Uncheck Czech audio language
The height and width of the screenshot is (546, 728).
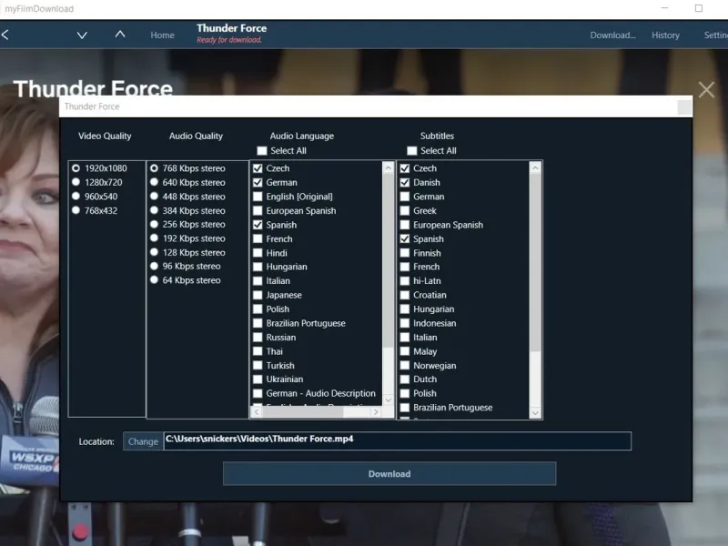(x=258, y=168)
